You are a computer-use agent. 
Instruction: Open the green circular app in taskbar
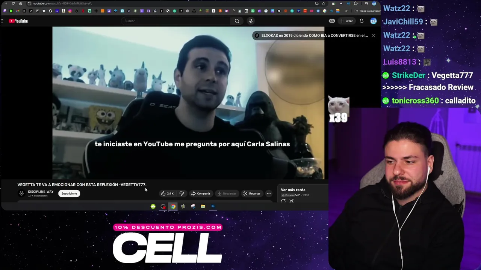click(x=153, y=206)
